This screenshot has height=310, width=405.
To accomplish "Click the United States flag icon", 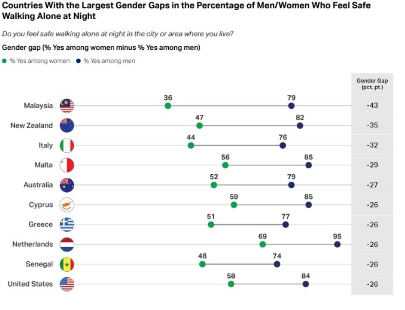I will [x=67, y=284].
